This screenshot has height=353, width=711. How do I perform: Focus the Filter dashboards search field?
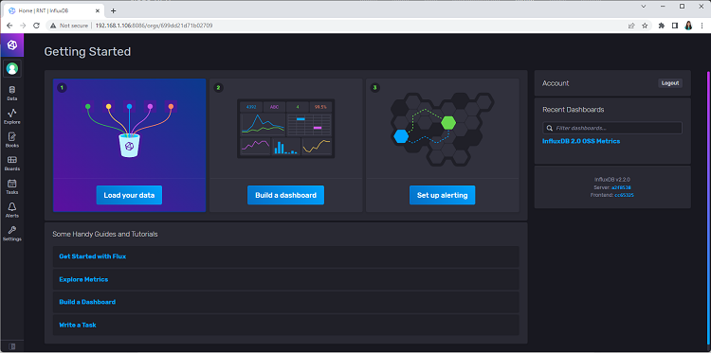pyautogui.click(x=612, y=128)
